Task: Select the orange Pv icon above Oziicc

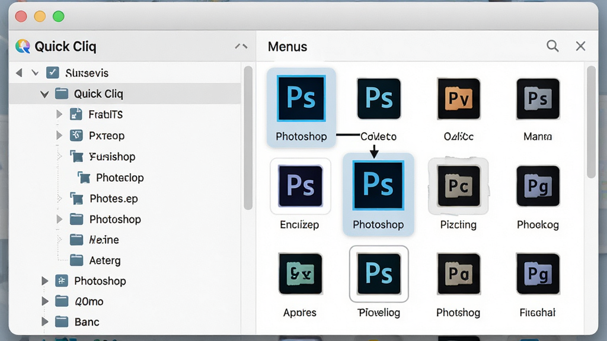Action: tap(459, 99)
